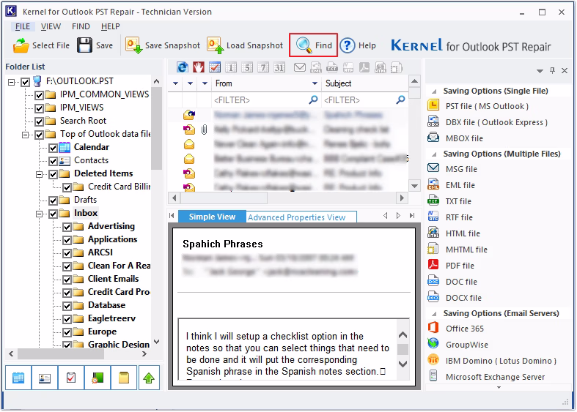Open the VIEW menu
Image resolution: width=577 pixels, height=412 pixels.
tap(51, 26)
